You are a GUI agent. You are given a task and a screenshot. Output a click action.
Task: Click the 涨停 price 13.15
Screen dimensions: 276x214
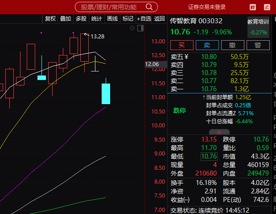(209, 139)
